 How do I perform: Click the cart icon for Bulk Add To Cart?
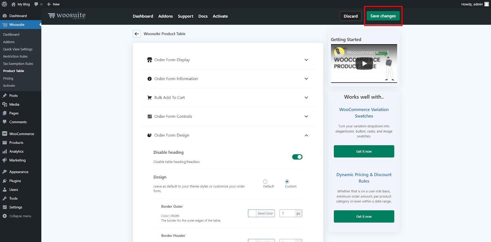149,98
